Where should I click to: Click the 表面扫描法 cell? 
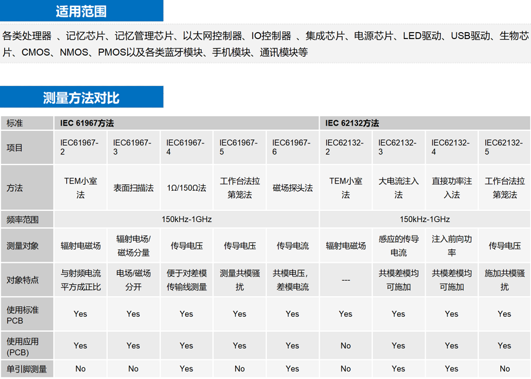[133, 187]
